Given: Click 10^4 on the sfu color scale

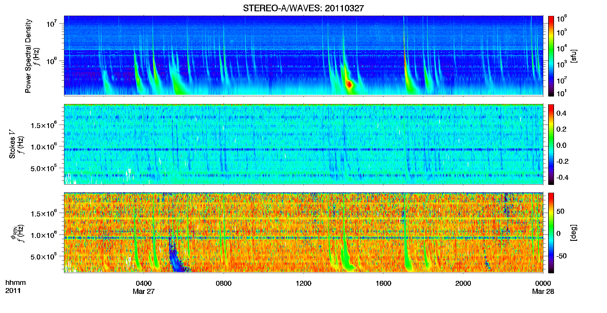Looking at the screenshot, I should click(562, 48).
